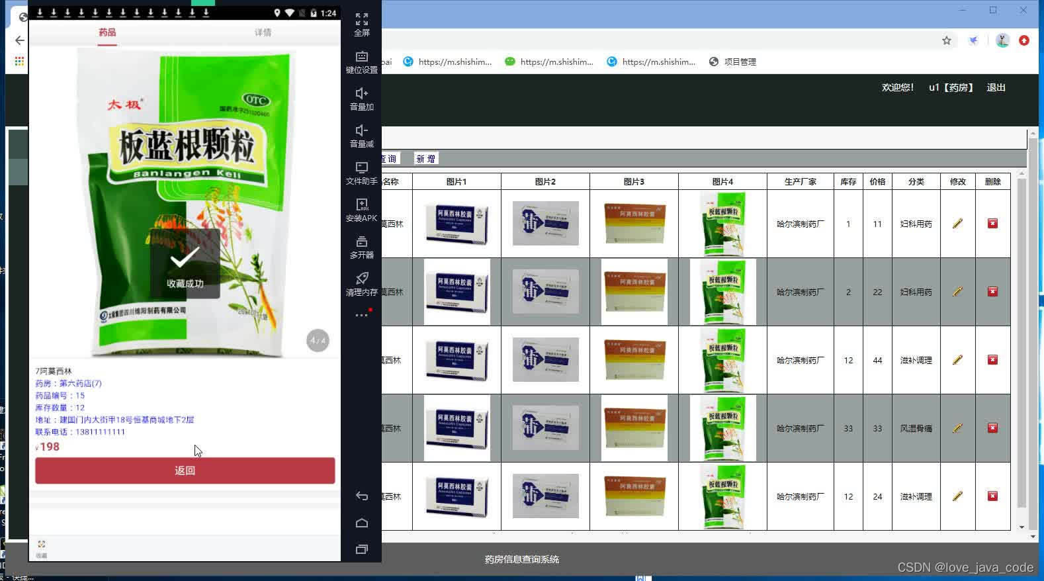The width and height of the screenshot is (1044, 581).
Task: Open the green-icon https://m.shishim... bookmark
Action: tap(549, 62)
